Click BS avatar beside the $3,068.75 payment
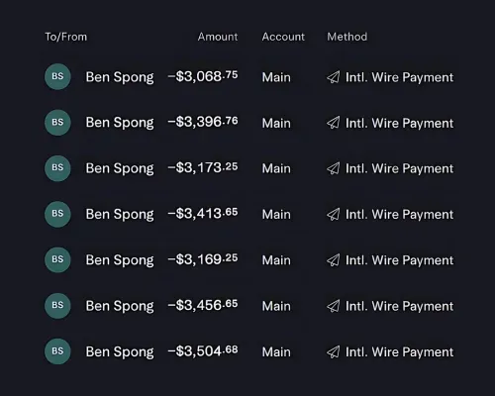The height and width of the screenshot is (396, 495). click(x=57, y=76)
